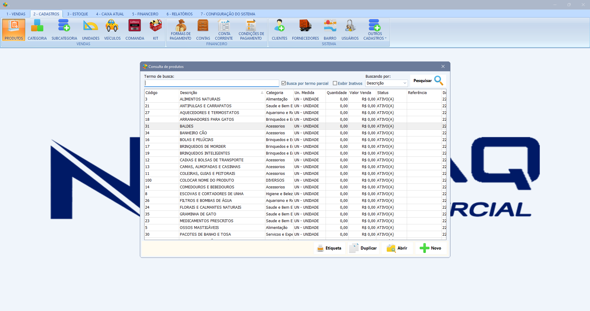Enable the Exibir Inativos checkbox
Image resolution: width=590 pixels, height=311 pixels.
(x=335, y=83)
